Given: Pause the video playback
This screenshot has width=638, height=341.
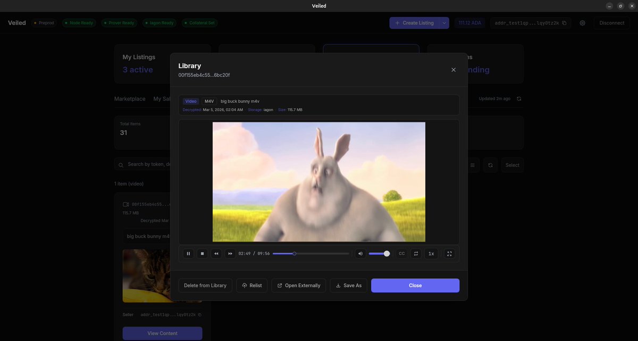Looking at the screenshot, I should [x=188, y=254].
